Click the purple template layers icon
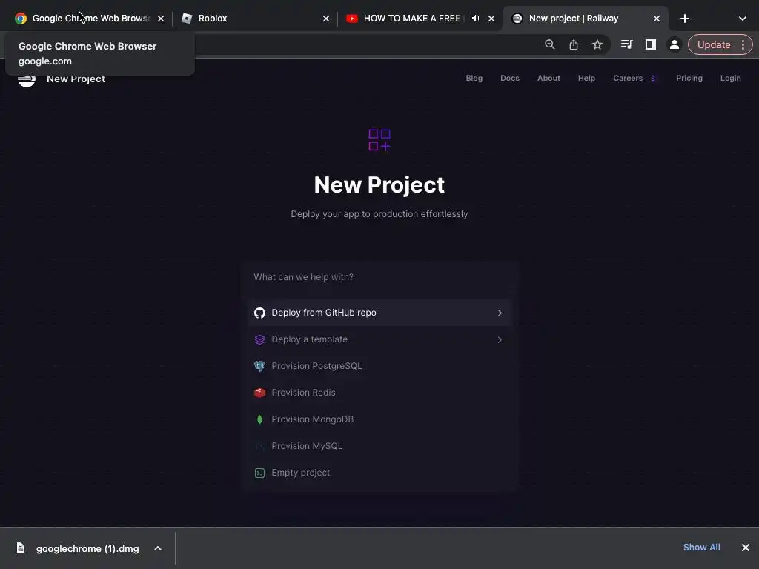The image size is (759, 569). [260, 339]
